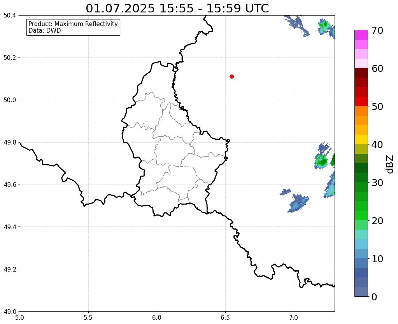Click the red location marker dot
Image resolution: width=398 pixels, height=324 pixels.
(231, 77)
